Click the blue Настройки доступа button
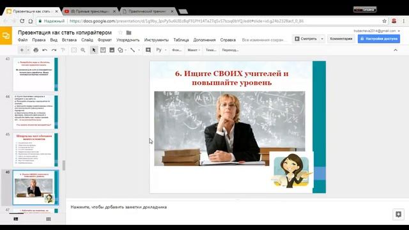409x230 pixels. pyautogui.click(x=379, y=38)
